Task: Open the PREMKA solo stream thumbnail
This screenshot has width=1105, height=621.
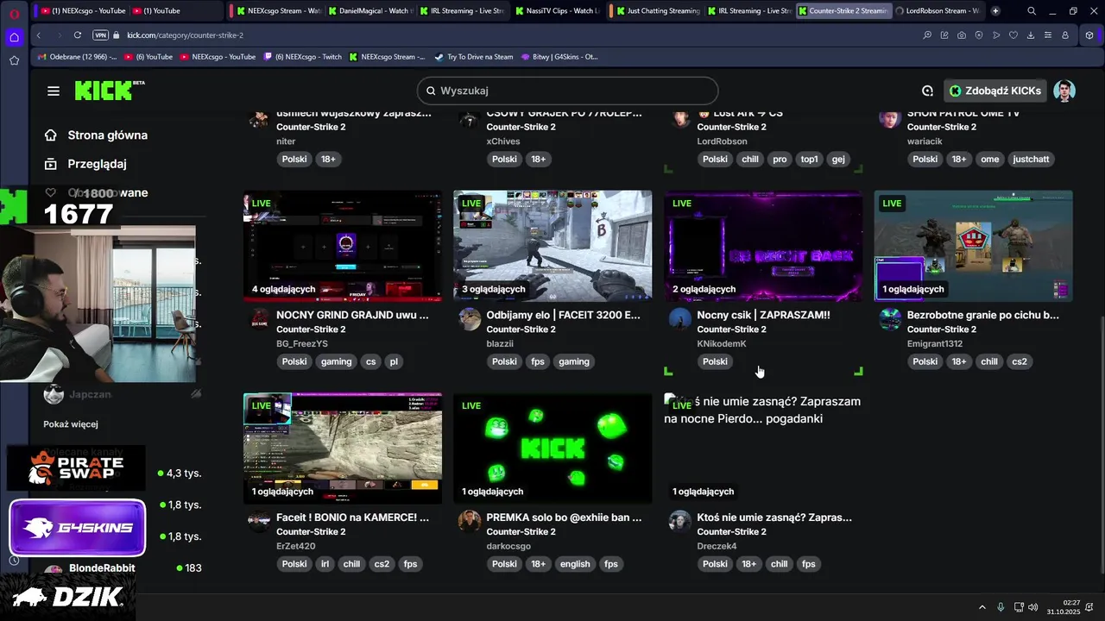Action: tap(552, 448)
